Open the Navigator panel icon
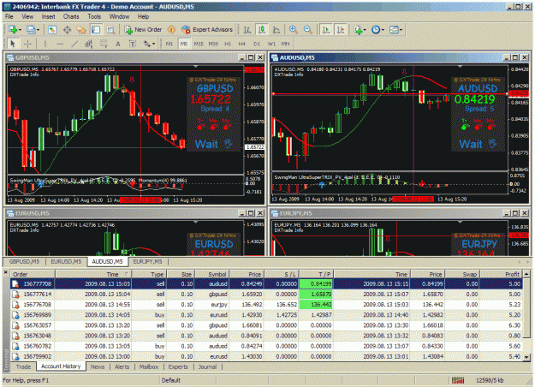 click(81, 30)
